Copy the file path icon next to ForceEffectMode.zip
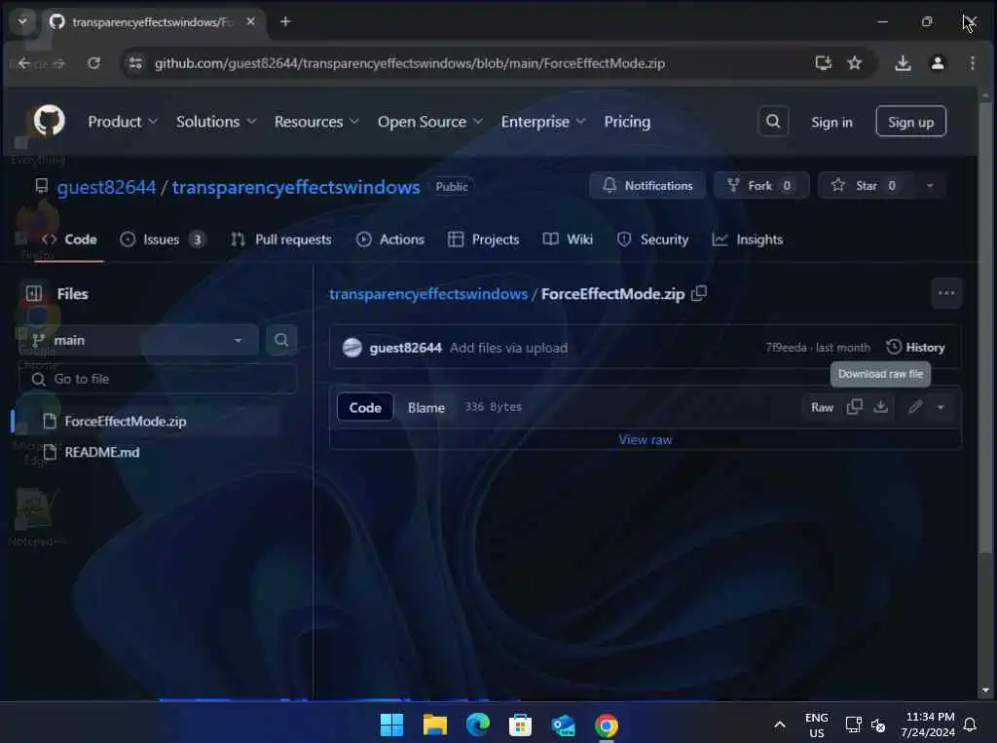 click(x=699, y=293)
